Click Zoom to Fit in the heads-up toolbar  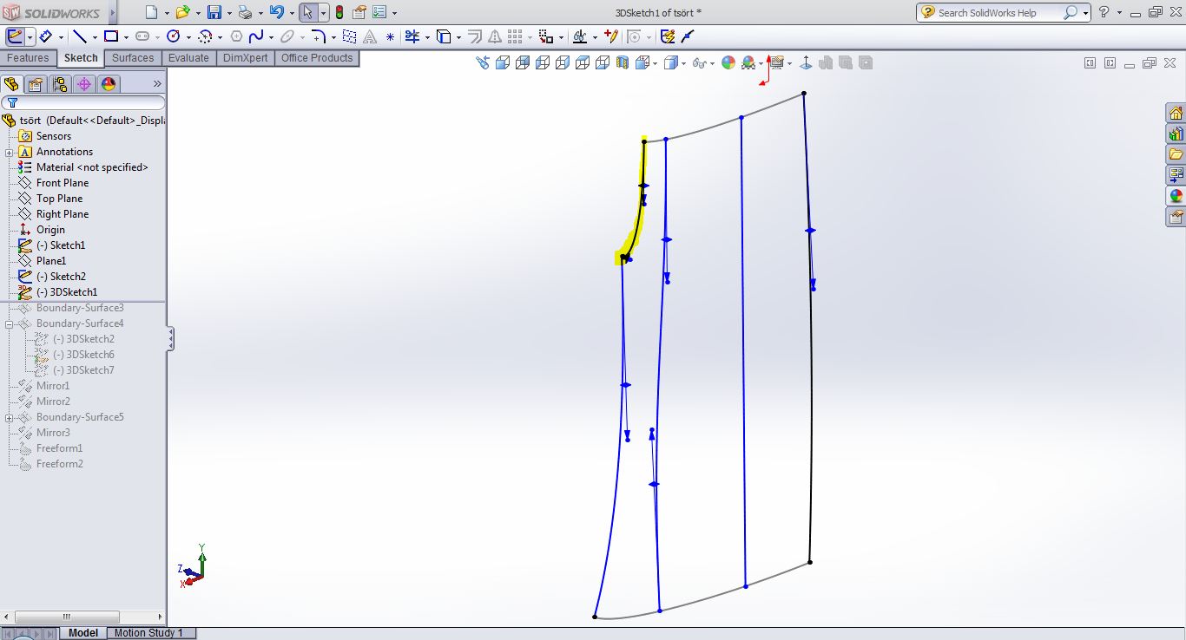[x=484, y=62]
